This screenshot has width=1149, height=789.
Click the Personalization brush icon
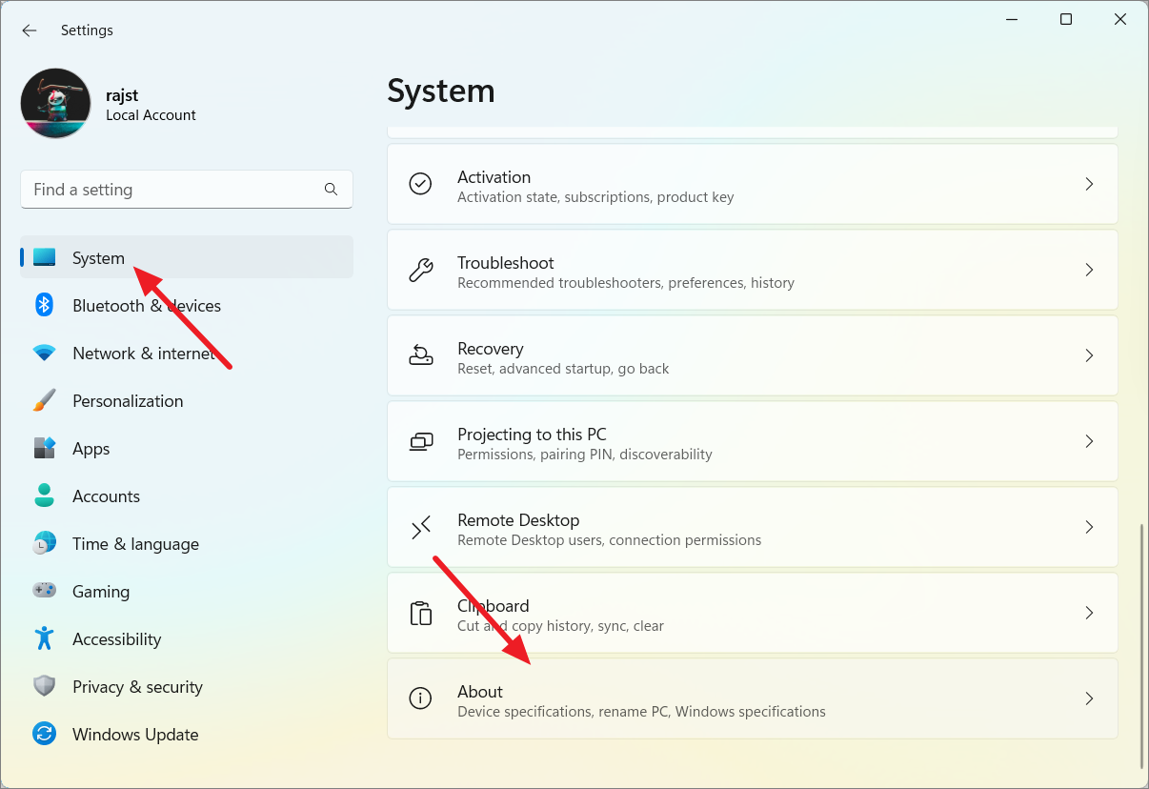[45, 400]
